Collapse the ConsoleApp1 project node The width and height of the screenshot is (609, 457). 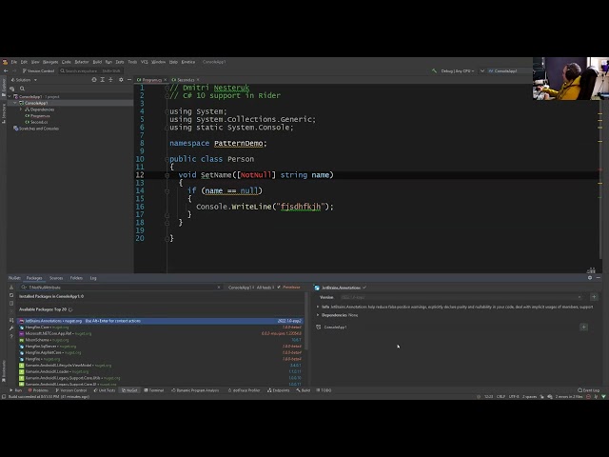click(15, 103)
